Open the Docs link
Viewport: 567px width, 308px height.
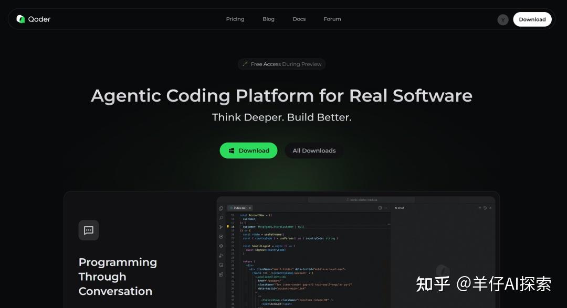pyautogui.click(x=299, y=19)
